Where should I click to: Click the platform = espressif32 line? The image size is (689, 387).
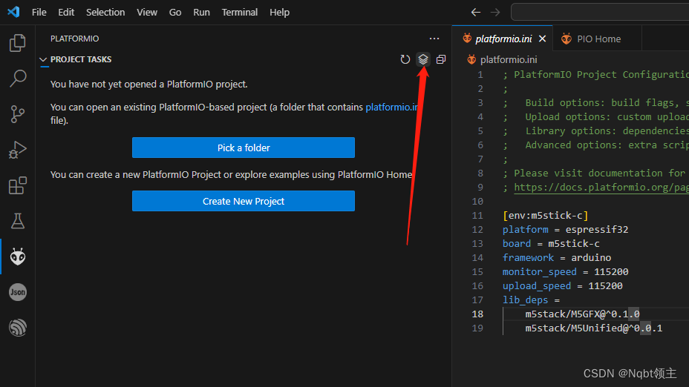[566, 230]
